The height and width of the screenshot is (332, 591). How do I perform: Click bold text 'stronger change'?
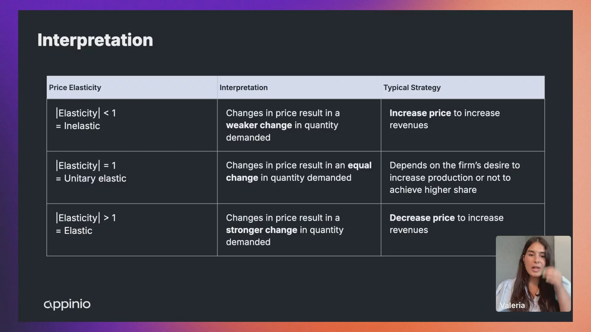click(x=262, y=230)
